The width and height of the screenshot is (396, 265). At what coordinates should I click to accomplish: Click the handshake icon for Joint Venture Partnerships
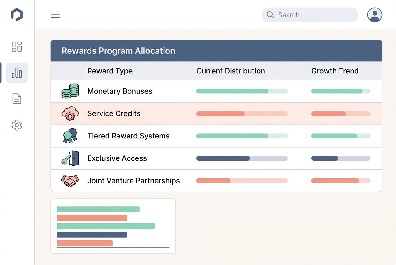click(70, 181)
